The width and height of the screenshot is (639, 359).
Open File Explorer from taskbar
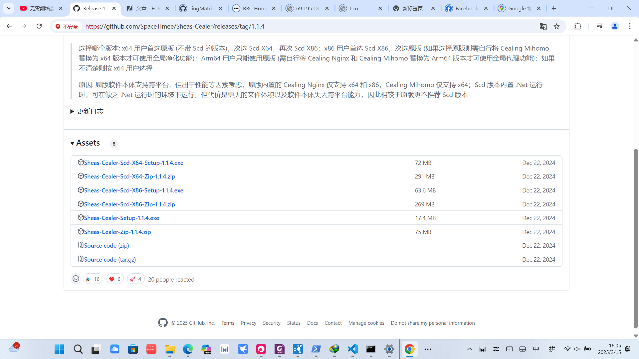click(169, 349)
